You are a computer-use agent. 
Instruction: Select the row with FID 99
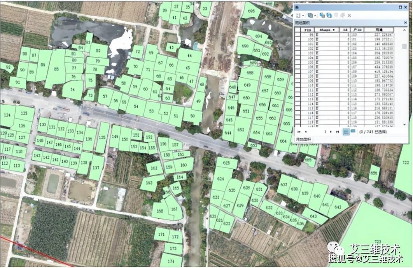pos(297,35)
